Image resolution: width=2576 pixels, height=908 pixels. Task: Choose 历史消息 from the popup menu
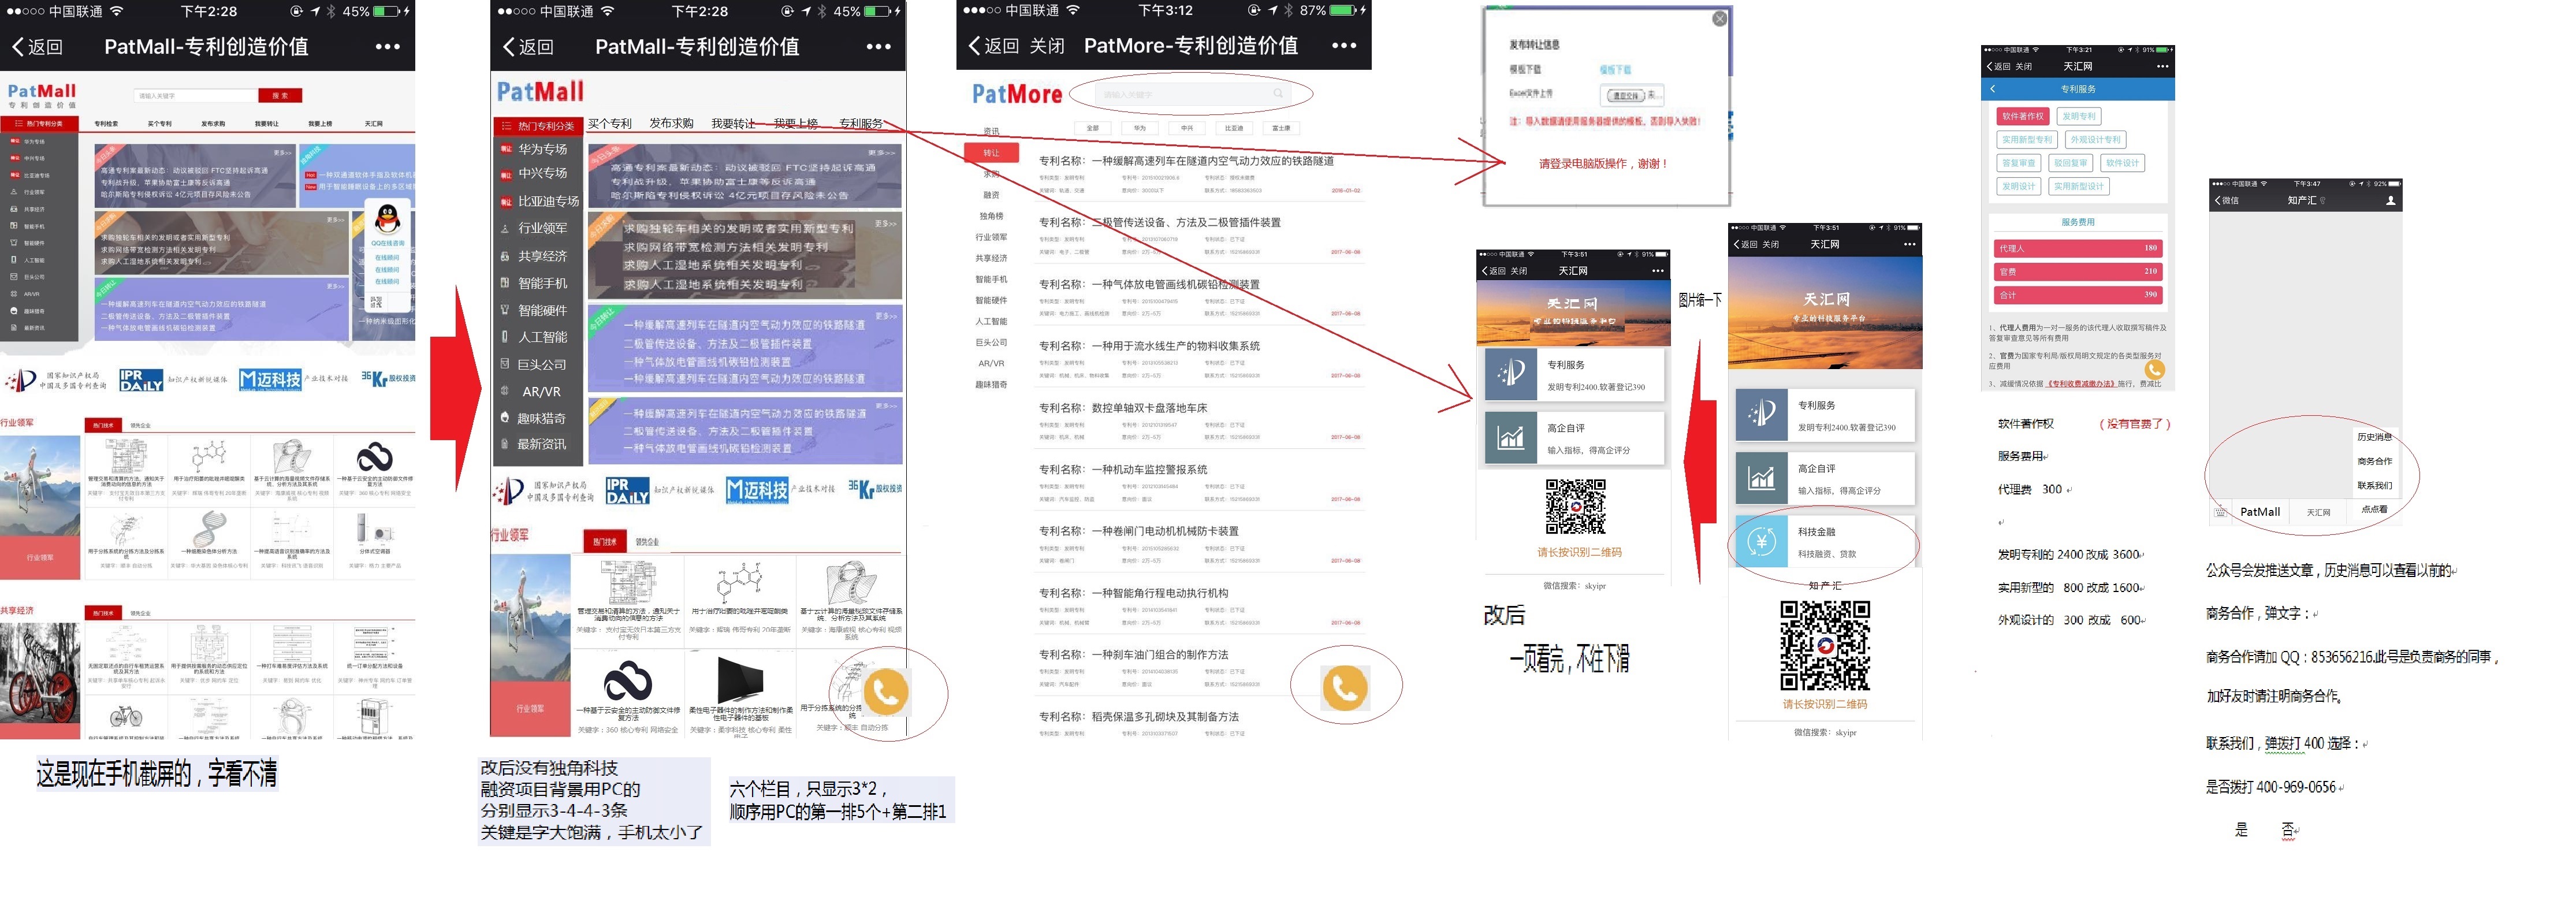pos(2374,437)
